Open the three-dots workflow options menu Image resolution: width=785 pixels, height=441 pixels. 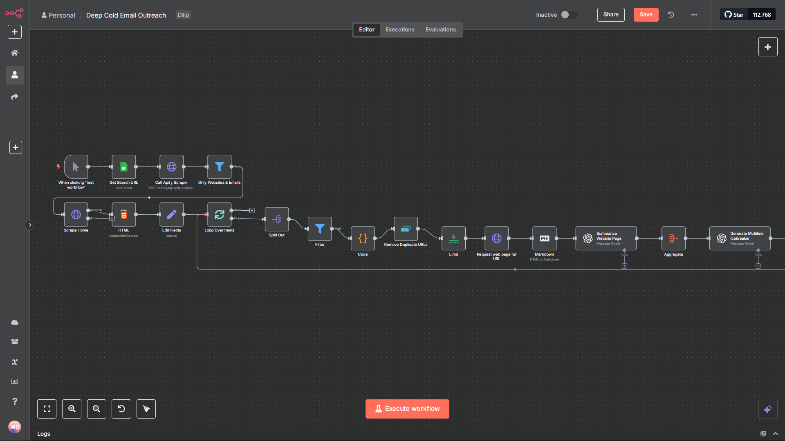pos(694,15)
